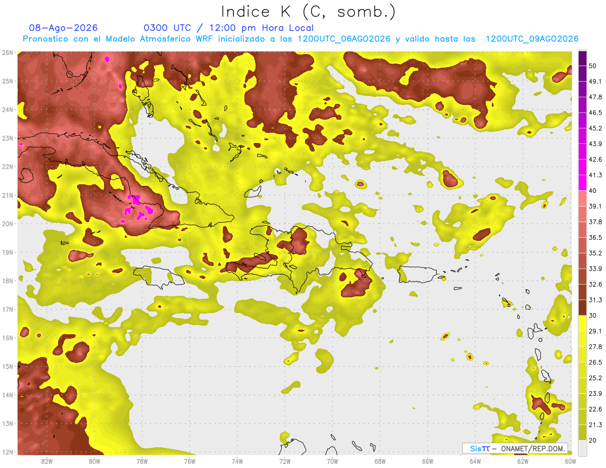The height and width of the screenshot is (468, 606).
Task: Pick the olive swatch between 20 and 21.3
Action: [583, 433]
